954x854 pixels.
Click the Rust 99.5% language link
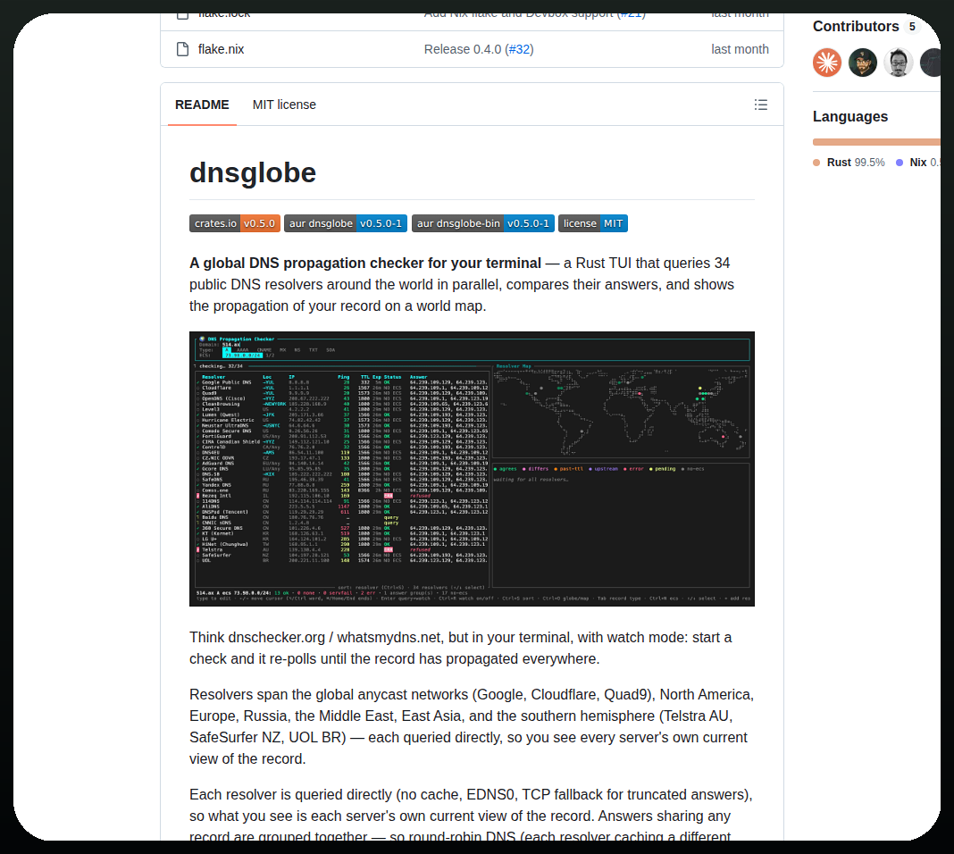click(856, 163)
